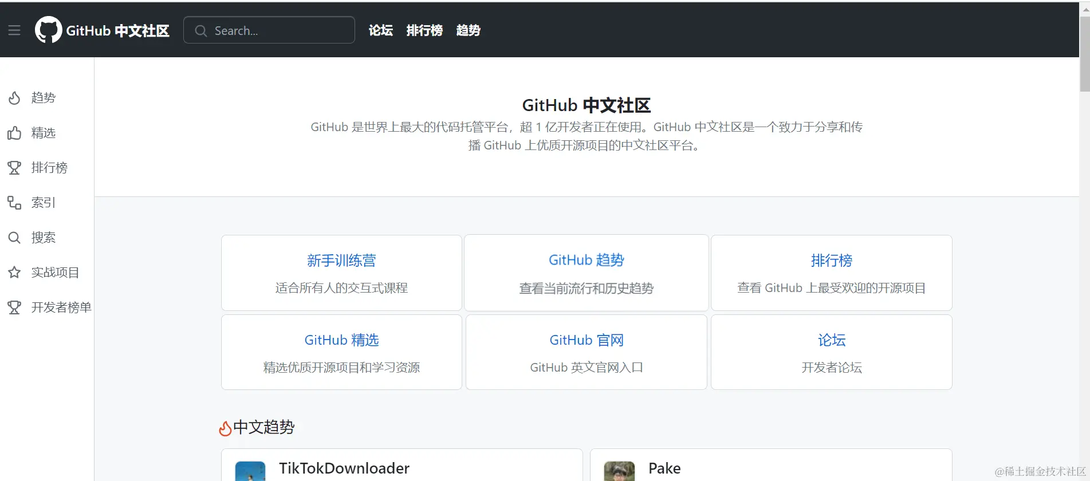Select 精选 in the left sidebar
Screen dimensions: 1090x481
pyautogui.click(x=44, y=133)
